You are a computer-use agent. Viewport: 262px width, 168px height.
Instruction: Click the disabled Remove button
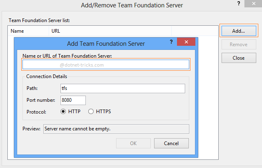coord(238,45)
